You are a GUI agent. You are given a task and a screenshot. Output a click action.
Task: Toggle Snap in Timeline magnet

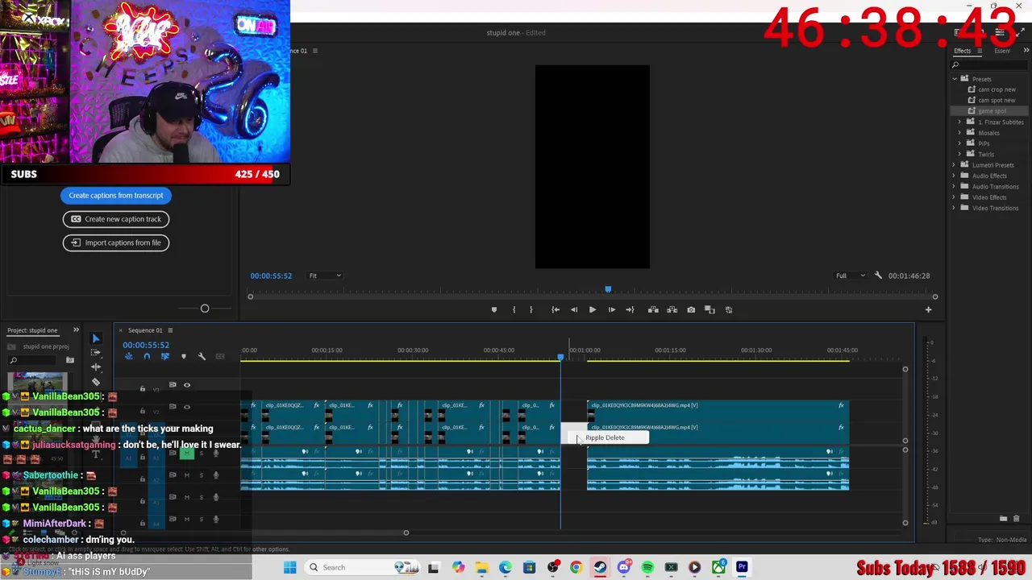pos(147,356)
